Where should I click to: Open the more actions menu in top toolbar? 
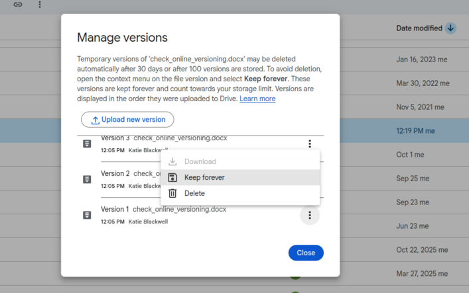coord(40,5)
